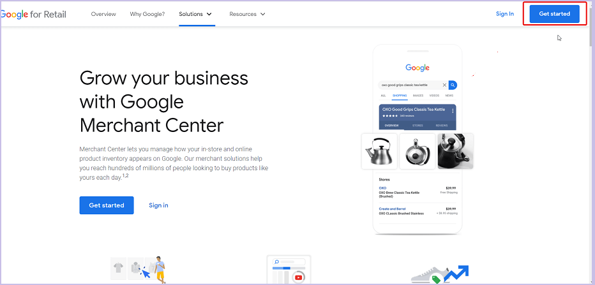Select the SHOPPING tab in phone mockup
Image resolution: width=595 pixels, height=285 pixels.
tap(400, 96)
